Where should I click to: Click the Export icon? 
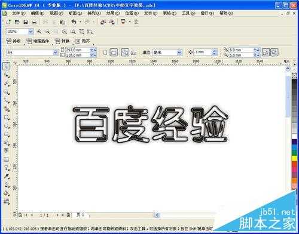coord(112,22)
